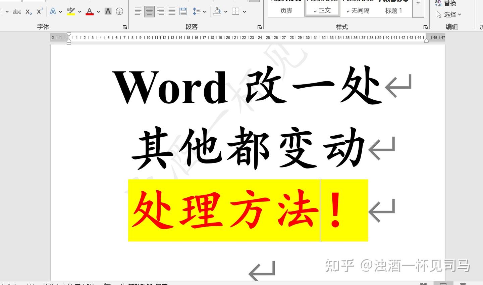Open the text effects dropdown arrow
This screenshot has height=285, width=483.
click(60, 12)
